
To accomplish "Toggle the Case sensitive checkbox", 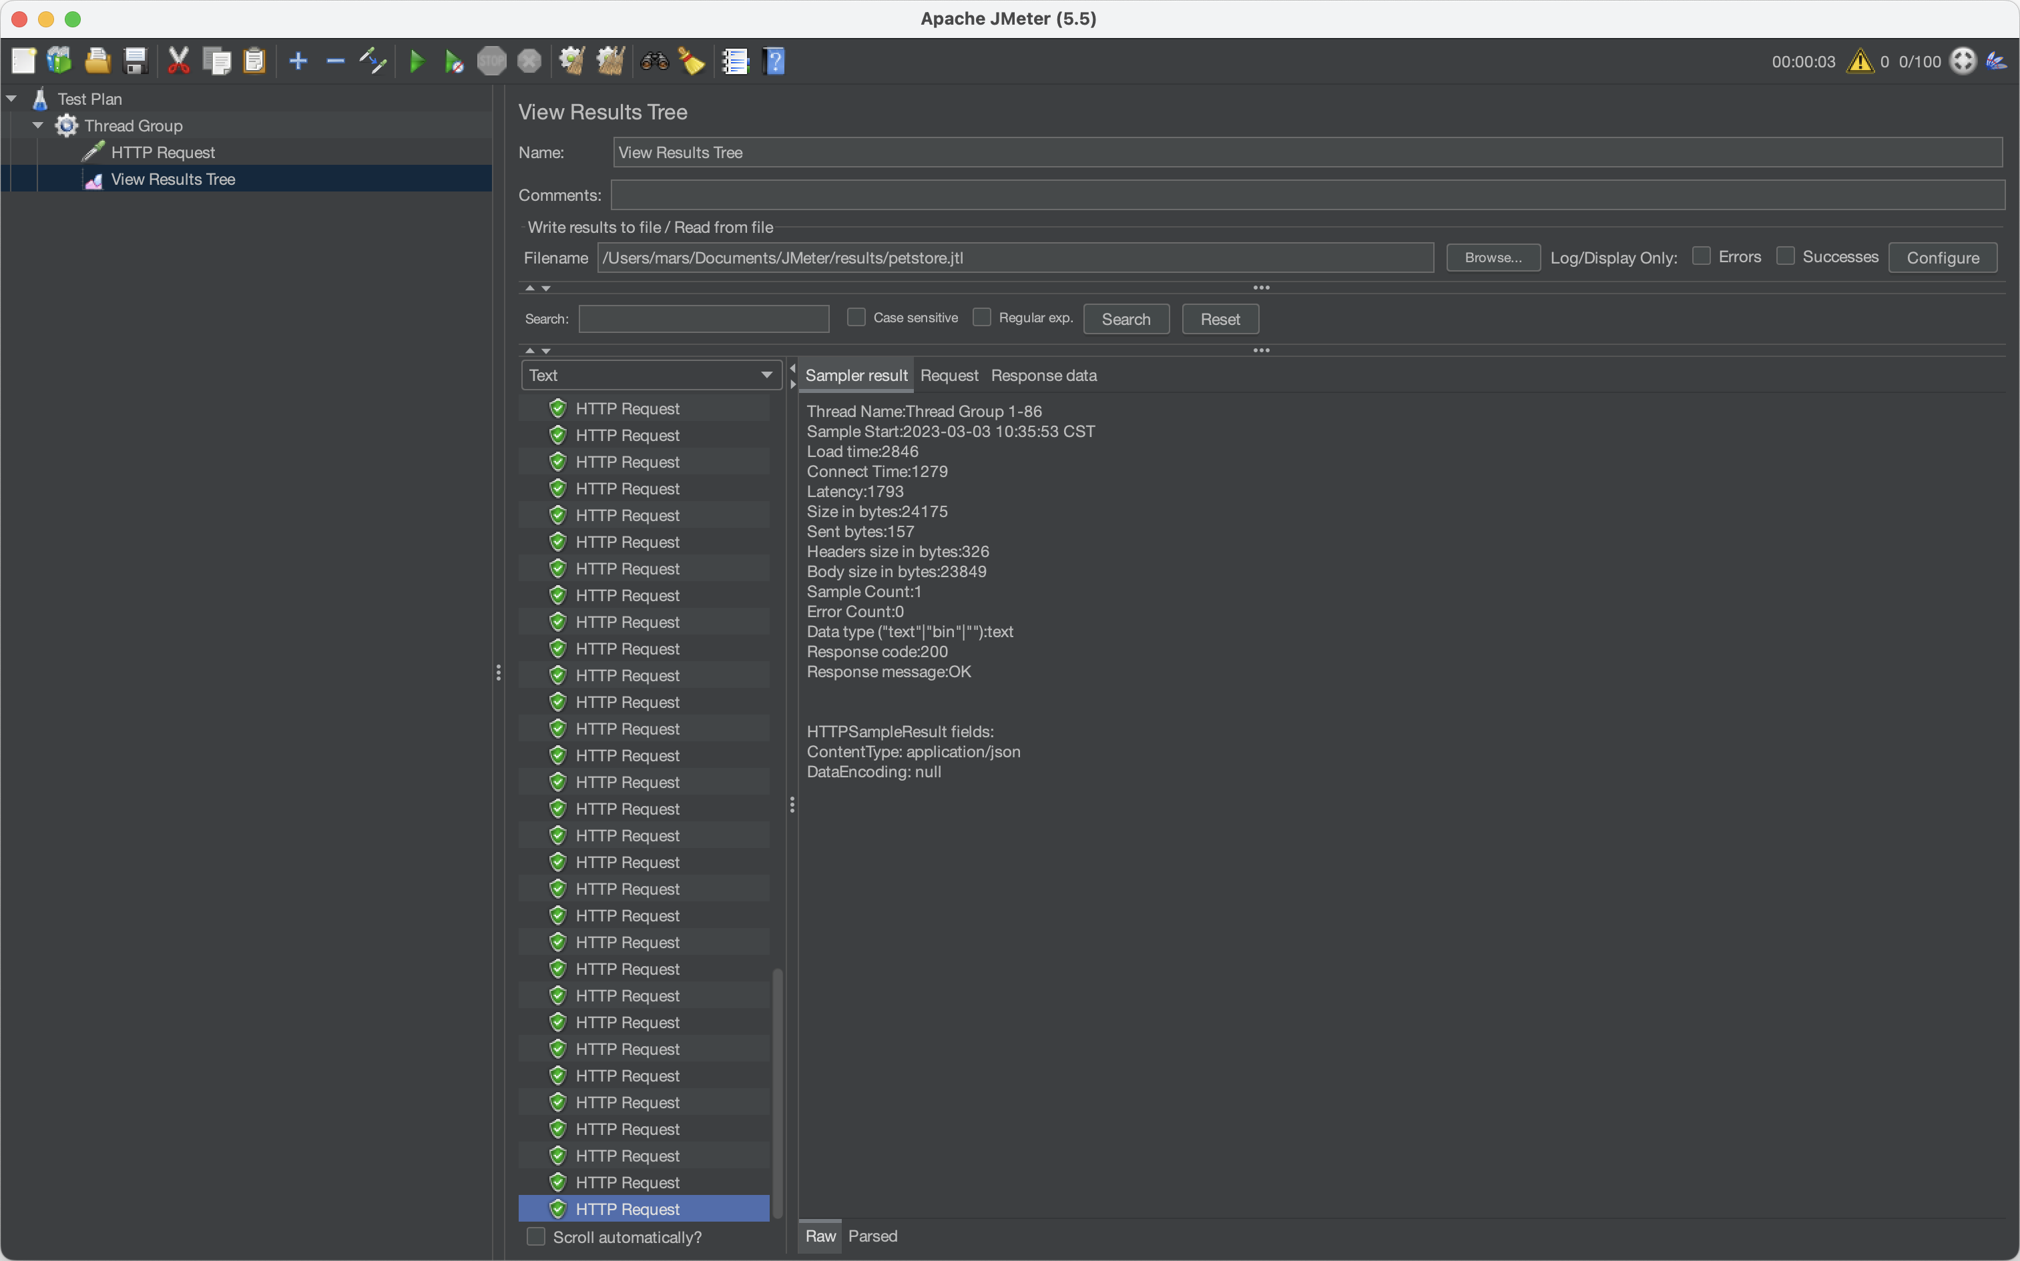I will (856, 317).
